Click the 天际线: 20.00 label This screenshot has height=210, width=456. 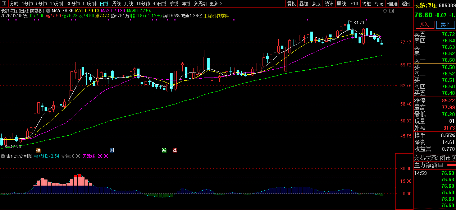(x=95, y=156)
